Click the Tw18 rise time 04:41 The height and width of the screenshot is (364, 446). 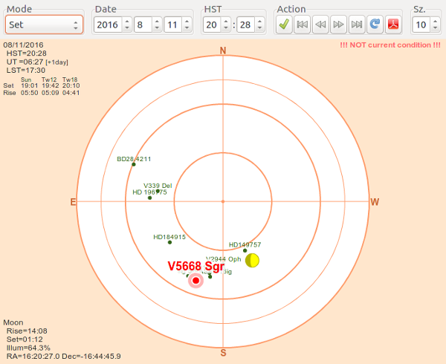71,93
